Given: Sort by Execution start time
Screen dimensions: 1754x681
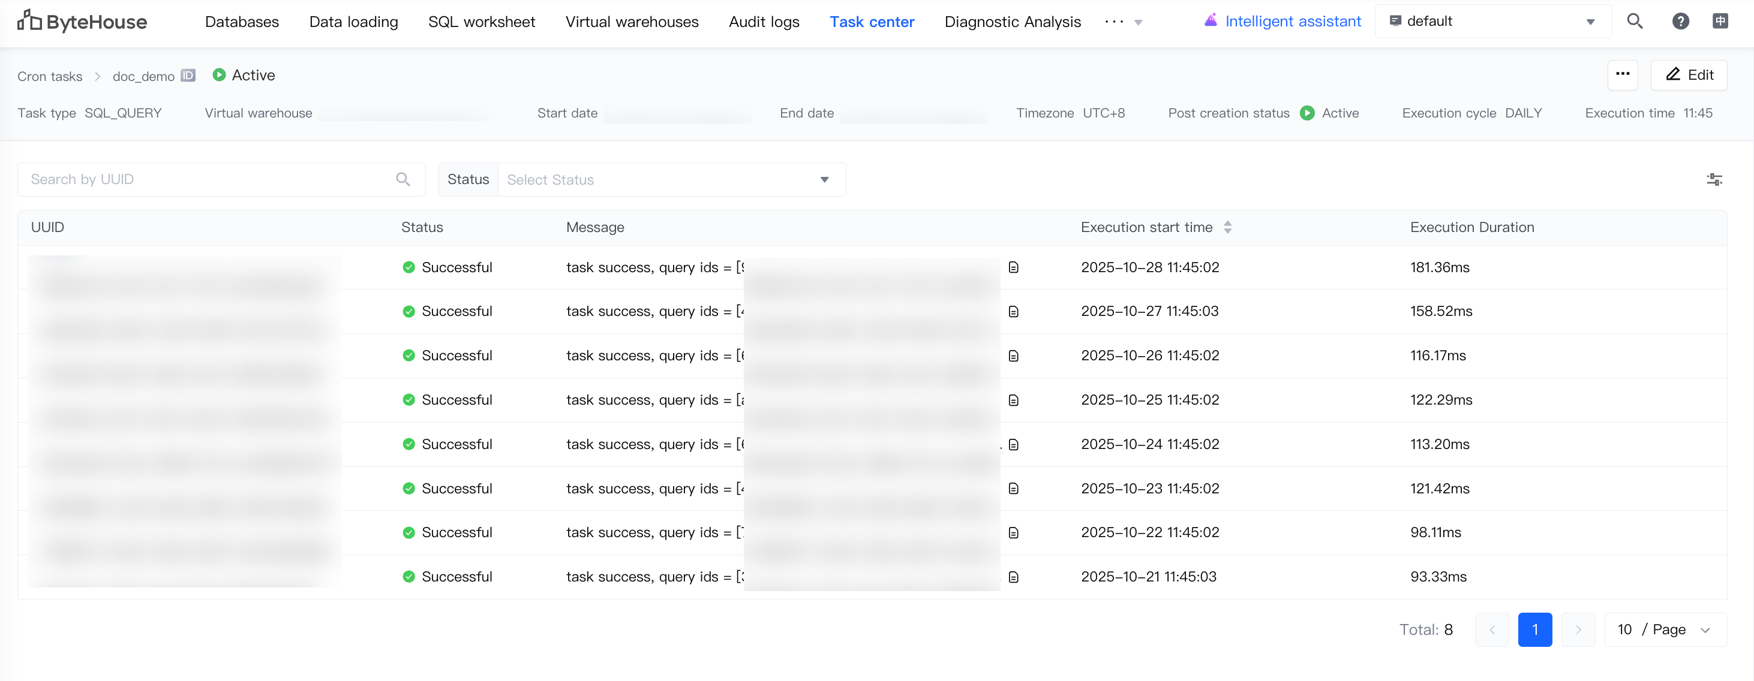Looking at the screenshot, I should click(1227, 227).
